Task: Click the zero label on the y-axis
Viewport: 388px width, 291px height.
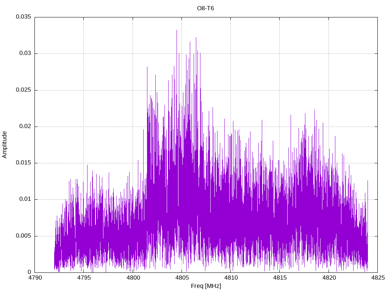Action: click(x=29, y=272)
